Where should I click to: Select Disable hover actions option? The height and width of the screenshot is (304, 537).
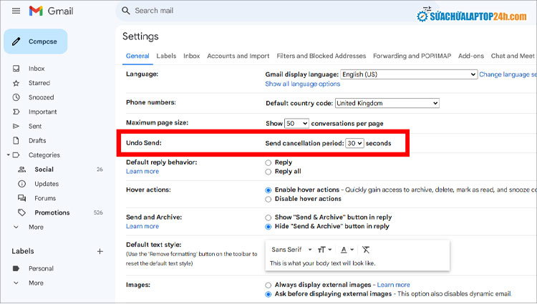click(x=268, y=199)
